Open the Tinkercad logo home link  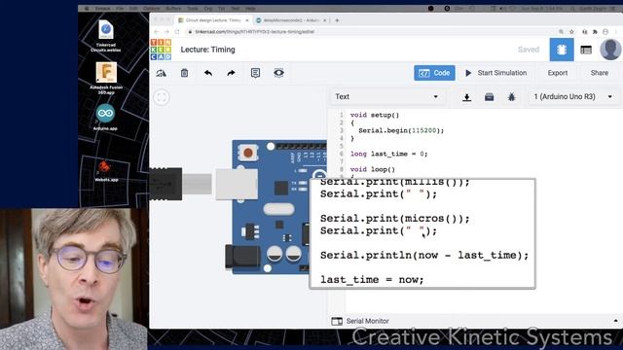(x=161, y=50)
